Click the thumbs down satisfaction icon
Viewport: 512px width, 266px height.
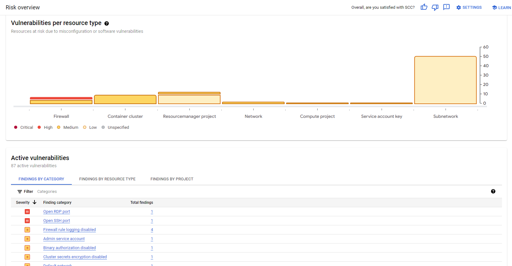pyautogui.click(x=435, y=7)
